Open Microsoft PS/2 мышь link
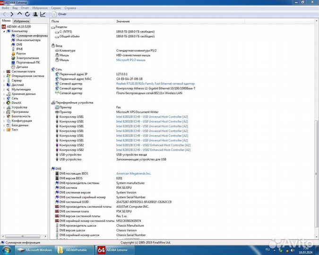 pyautogui.click(x=130, y=60)
